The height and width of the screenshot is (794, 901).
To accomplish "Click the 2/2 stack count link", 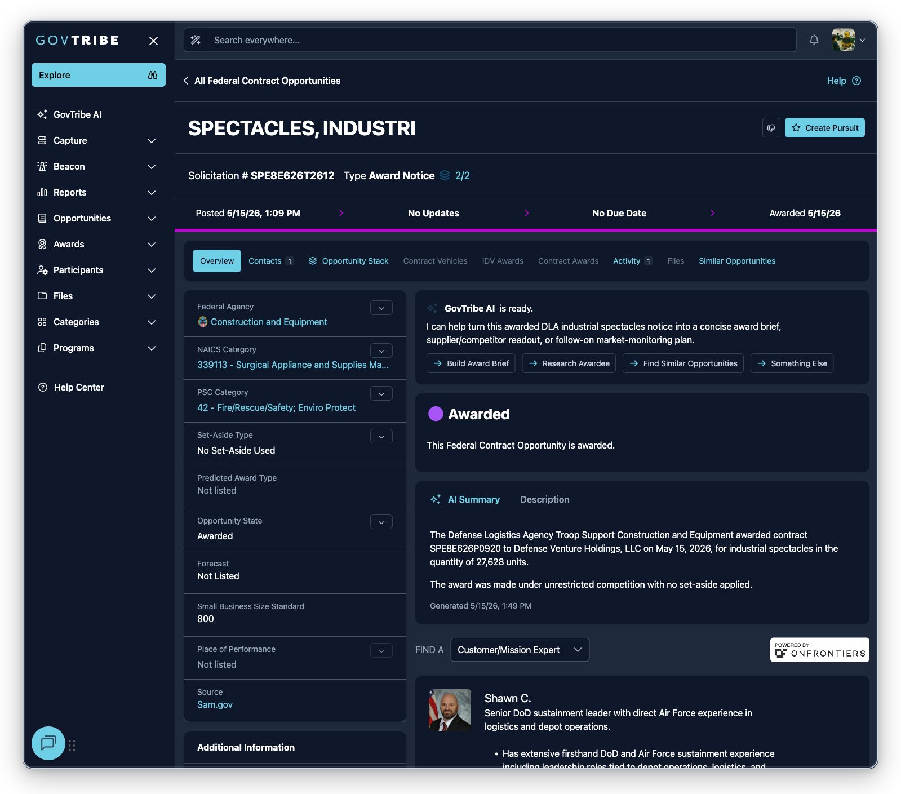I will pos(463,175).
